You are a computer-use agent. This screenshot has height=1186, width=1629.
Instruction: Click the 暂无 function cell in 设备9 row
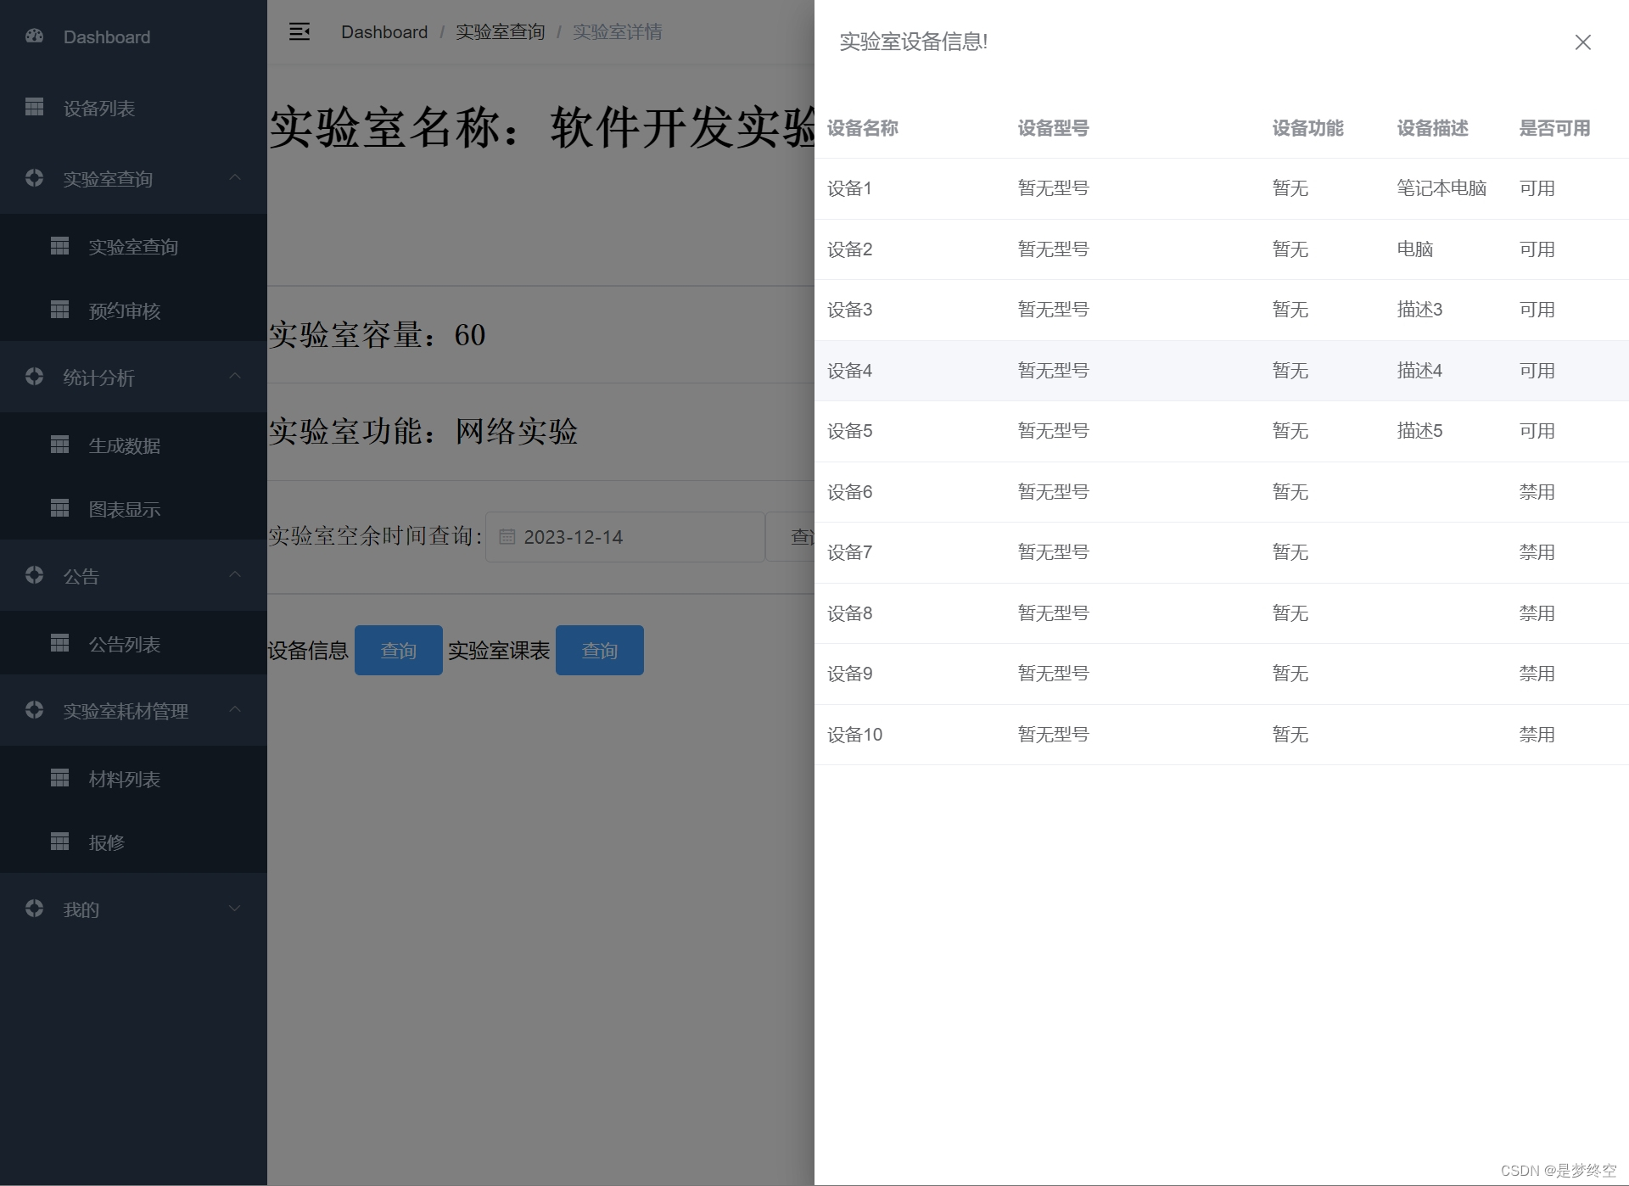click(x=1290, y=674)
